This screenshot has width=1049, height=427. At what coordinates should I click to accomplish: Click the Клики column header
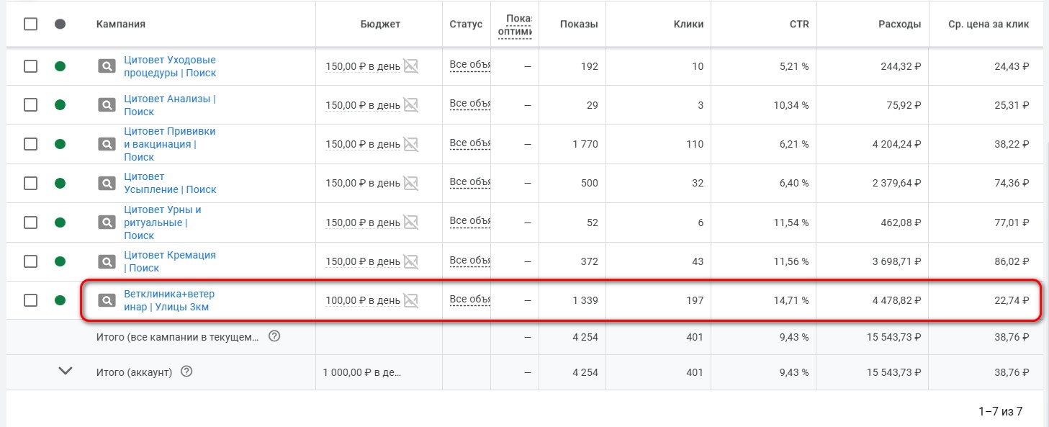tap(688, 24)
